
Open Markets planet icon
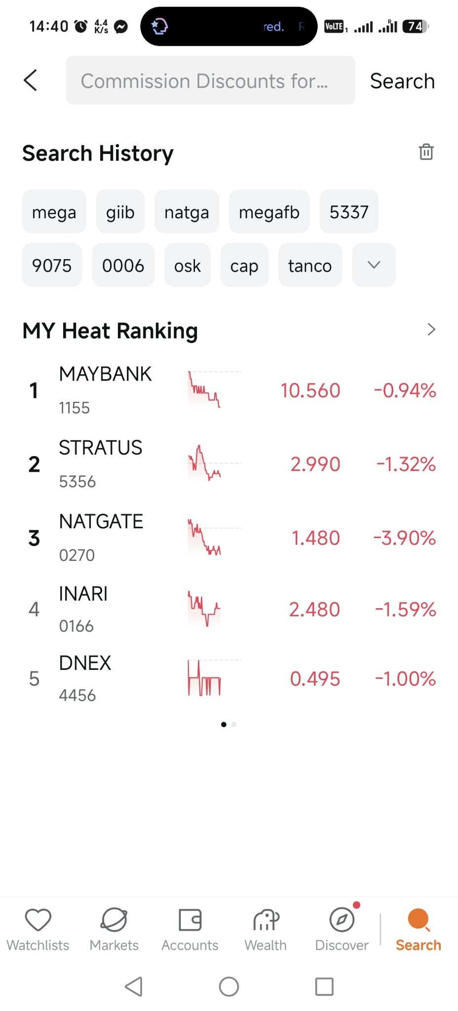tap(114, 920)
